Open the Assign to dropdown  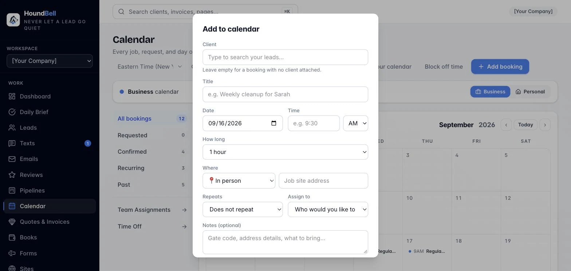(328, 209)
